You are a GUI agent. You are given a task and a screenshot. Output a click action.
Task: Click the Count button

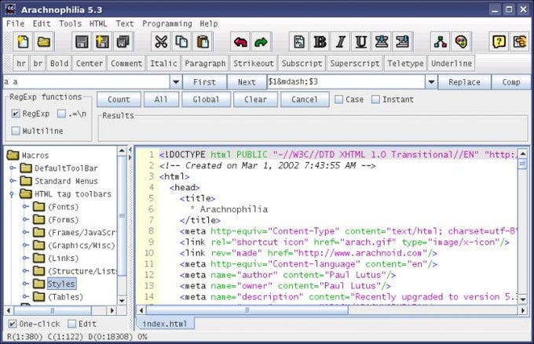pos(119,100)
